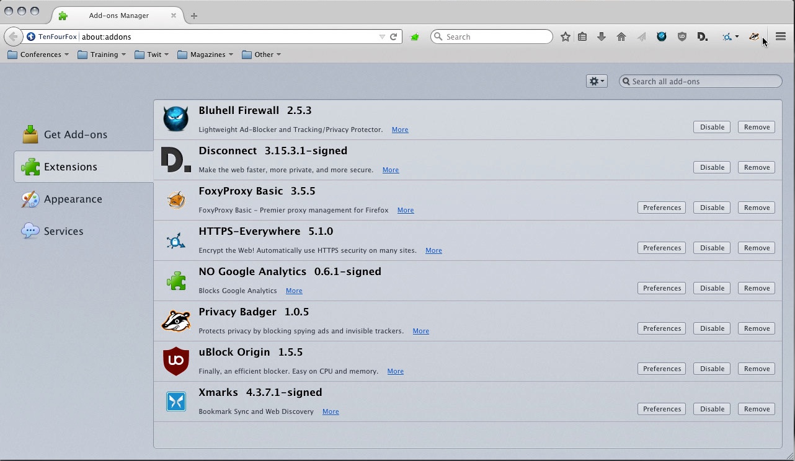
Task: Open More link for Bluhell Firewall
Action: coord(400,130)
